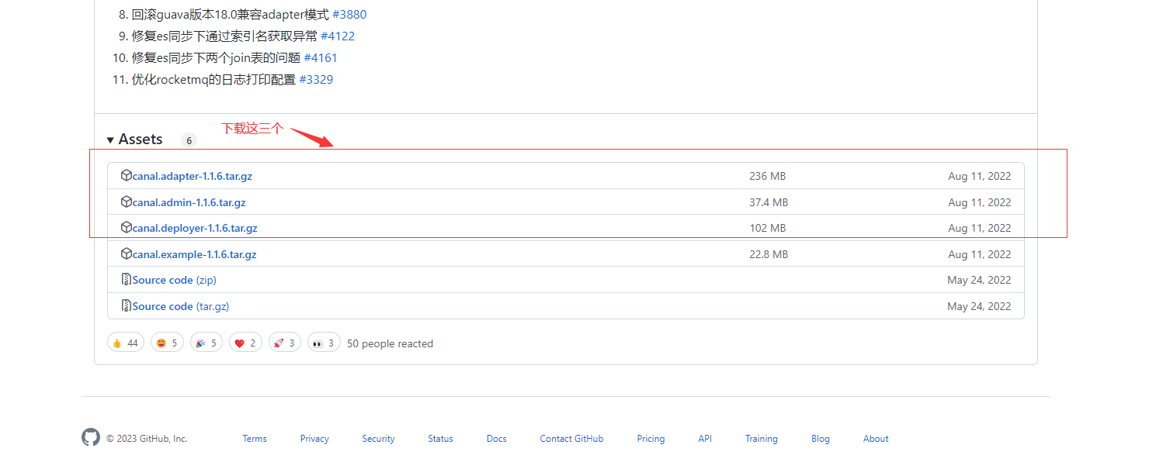Viewport: 1149px width, 455px height.
Task: Toggle the eyes reaction with 3
Action: click(x=324, y=343)
